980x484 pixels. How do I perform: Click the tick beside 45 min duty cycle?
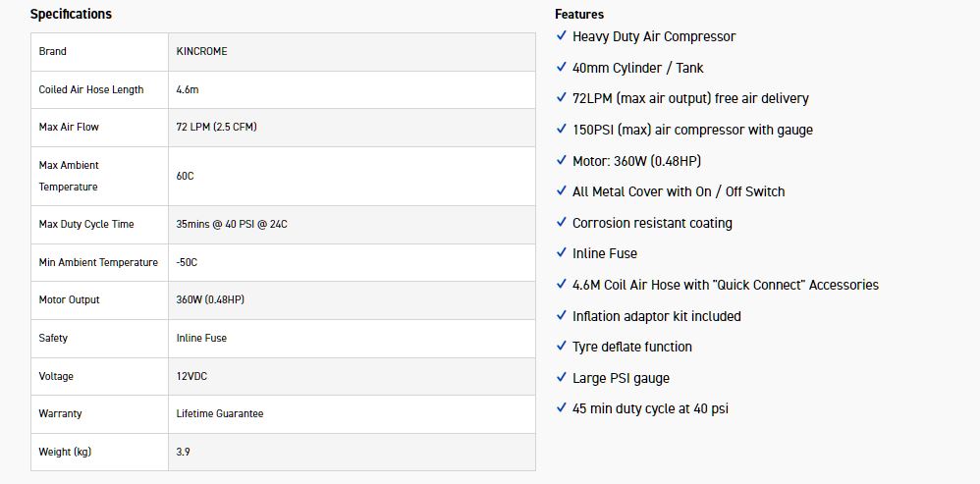[x=562, y=408]
